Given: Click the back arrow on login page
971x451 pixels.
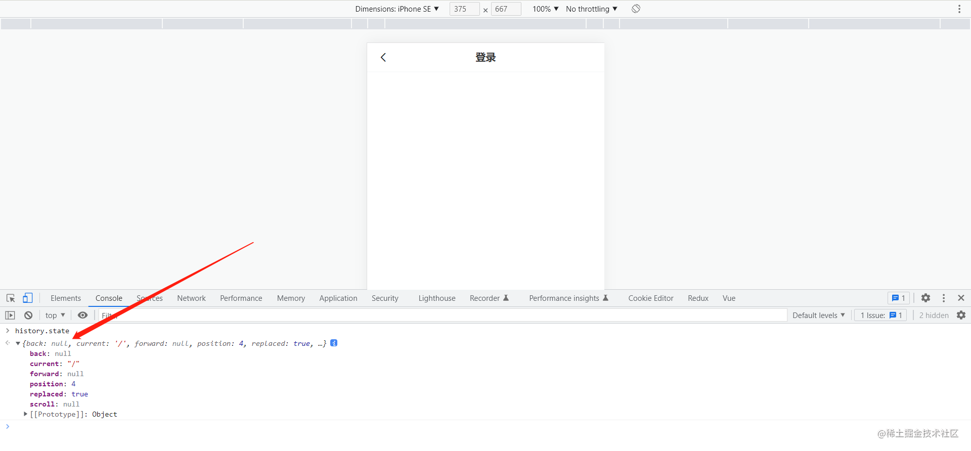Looking at the screenshot, I should [x=383, y=57].
